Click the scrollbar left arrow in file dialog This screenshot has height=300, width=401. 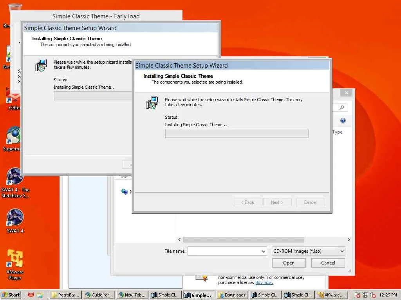click(179, 239)
